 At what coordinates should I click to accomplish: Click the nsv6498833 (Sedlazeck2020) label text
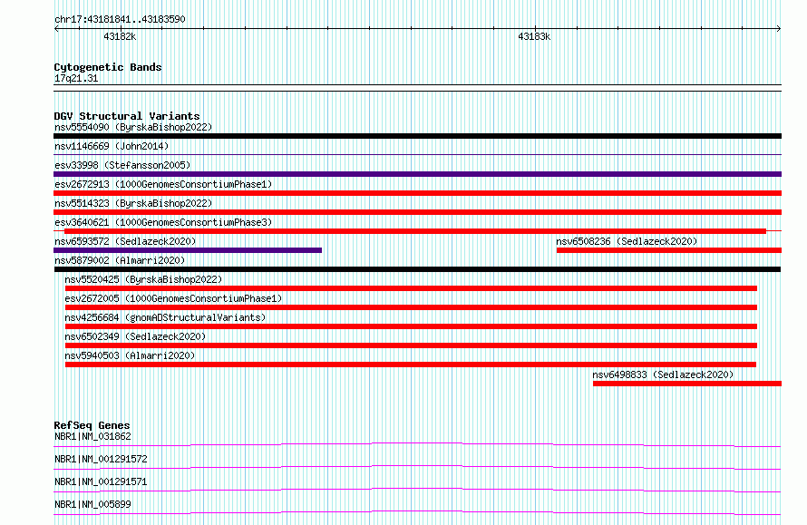point(663,374)
